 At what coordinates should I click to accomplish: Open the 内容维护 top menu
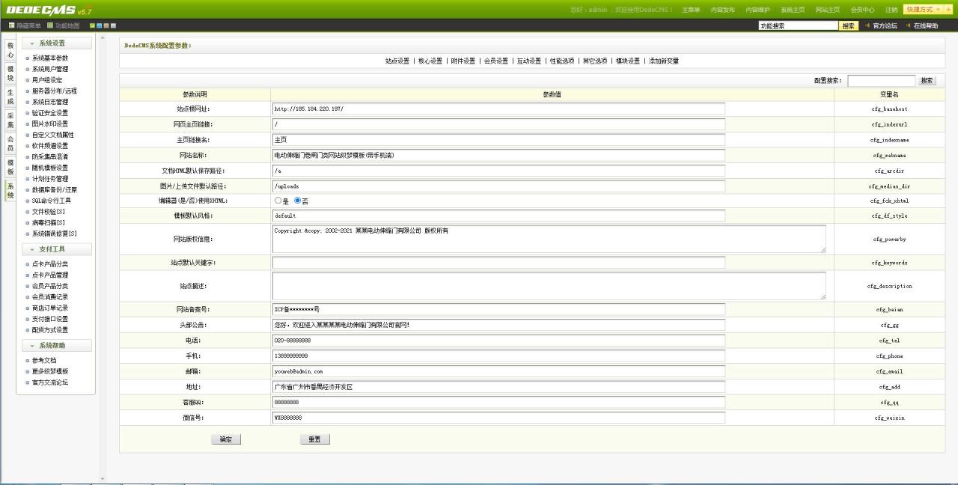click(x=758, y=10)
